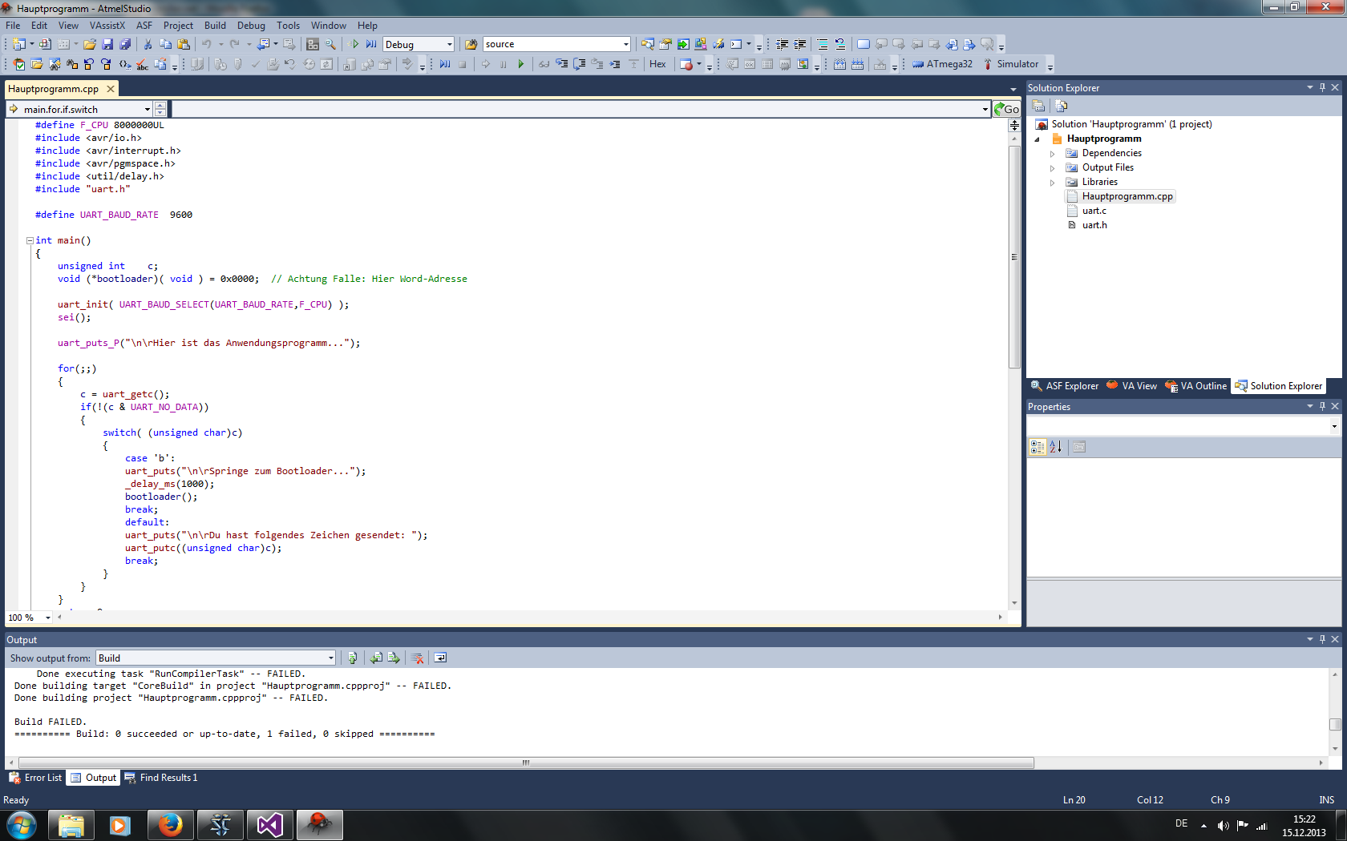1347x841 pixels.
Task: Click the Cut scissors icon
Action: [x=148, y=44]
